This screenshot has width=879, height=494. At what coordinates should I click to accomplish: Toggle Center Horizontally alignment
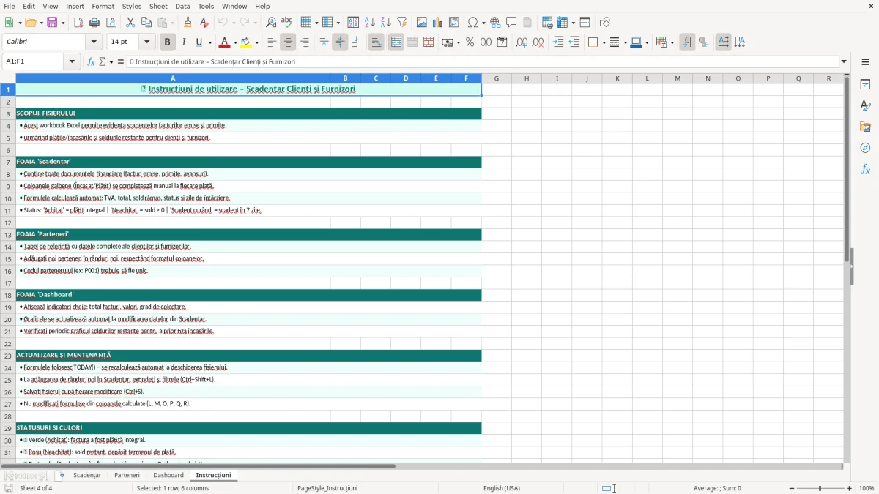pyautogui.click(x=288, y=42)
